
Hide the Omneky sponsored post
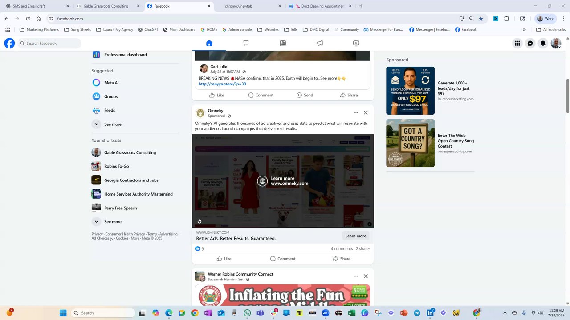coord(366,112)
